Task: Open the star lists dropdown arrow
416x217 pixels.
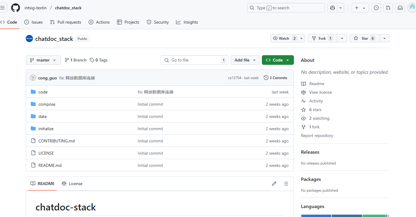Action: [385, 38]
